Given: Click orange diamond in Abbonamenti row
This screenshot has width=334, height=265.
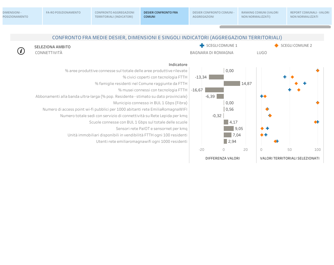Looking at the screenshot, I should point(265,96).
